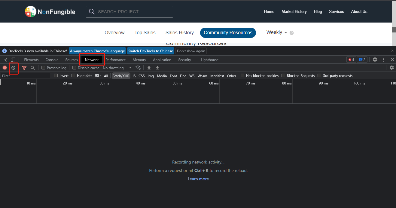Enable Preserve log checkbox
The image size is (396, 208).
coord(43,68)
